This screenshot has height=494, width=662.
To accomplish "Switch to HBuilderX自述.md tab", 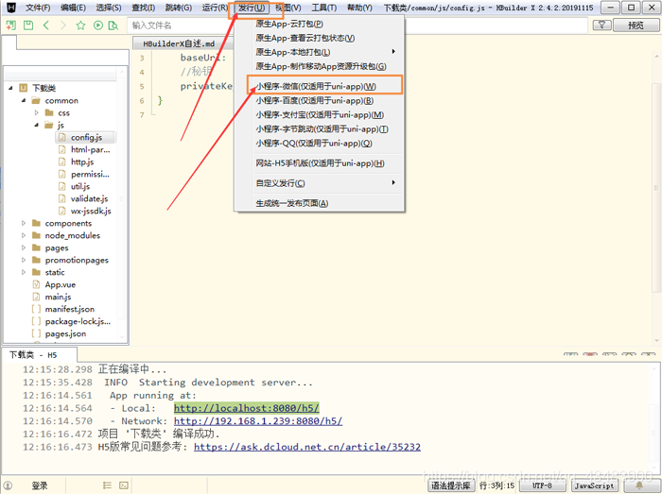I will pos(179,43).
